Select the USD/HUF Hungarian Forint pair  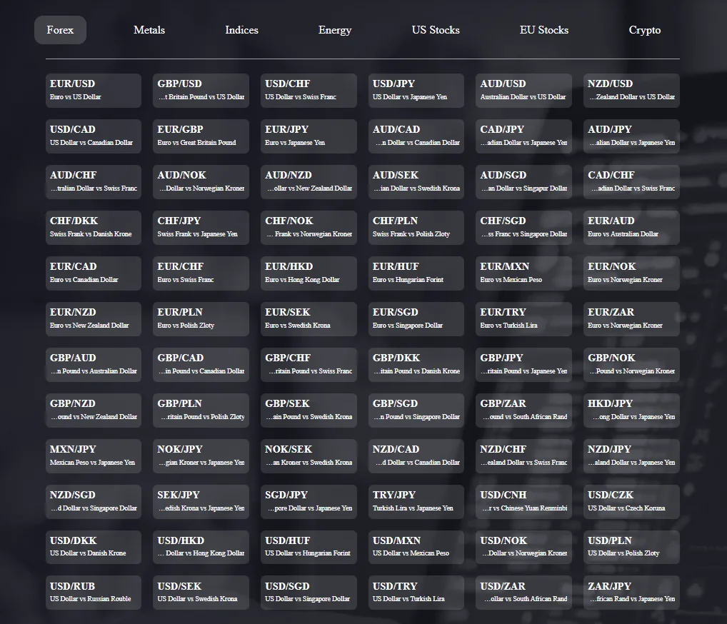coord(309,547)
